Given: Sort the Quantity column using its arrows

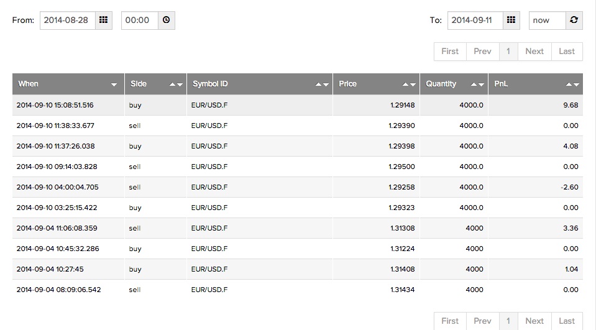Looking at the screenshot, I should tap(477, 85).
